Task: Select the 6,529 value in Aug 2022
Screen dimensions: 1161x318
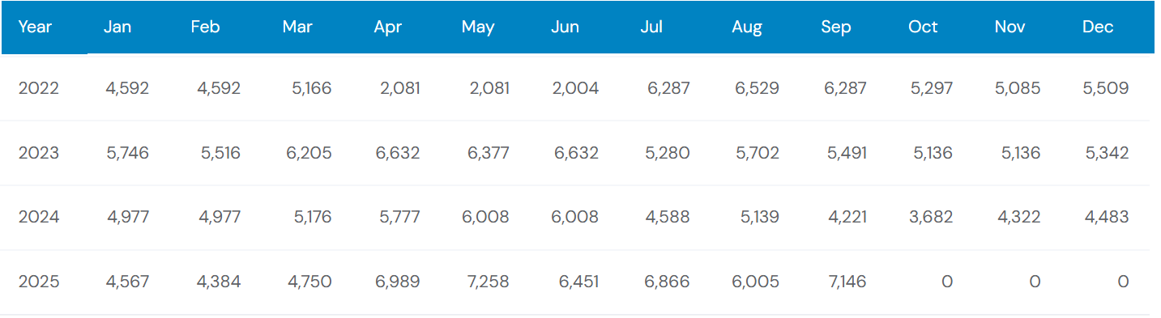Action: pyautogui.click(x=757, y=88)
